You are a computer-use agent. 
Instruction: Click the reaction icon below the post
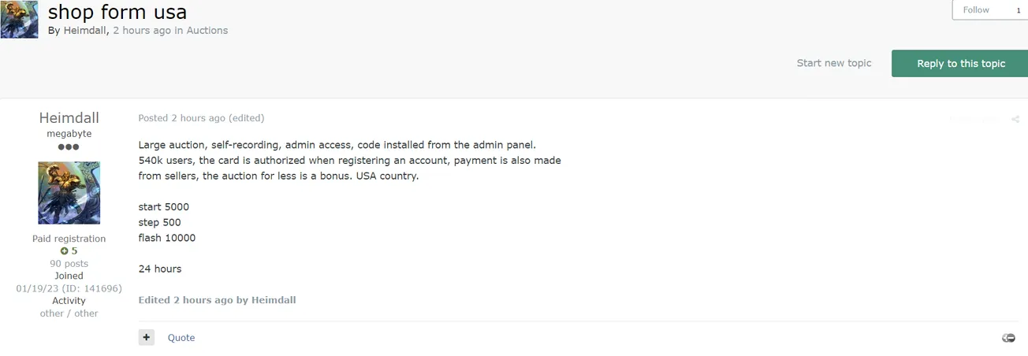coord(1008,338)
